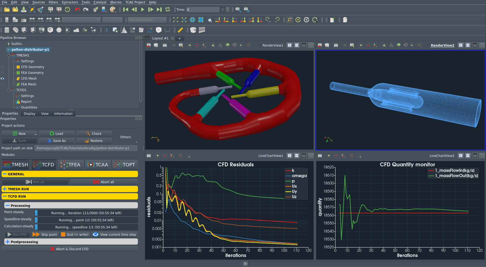Switch to the Information tab

point(63,114)
